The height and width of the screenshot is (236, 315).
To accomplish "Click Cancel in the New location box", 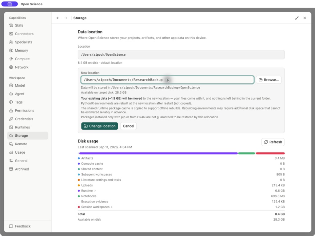I will [x=128, y=126].
